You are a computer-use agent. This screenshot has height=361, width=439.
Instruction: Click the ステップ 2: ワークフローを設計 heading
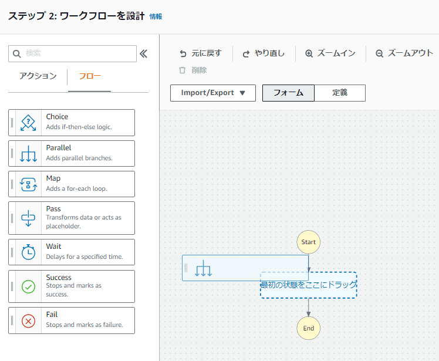click(x=76, y=16)
